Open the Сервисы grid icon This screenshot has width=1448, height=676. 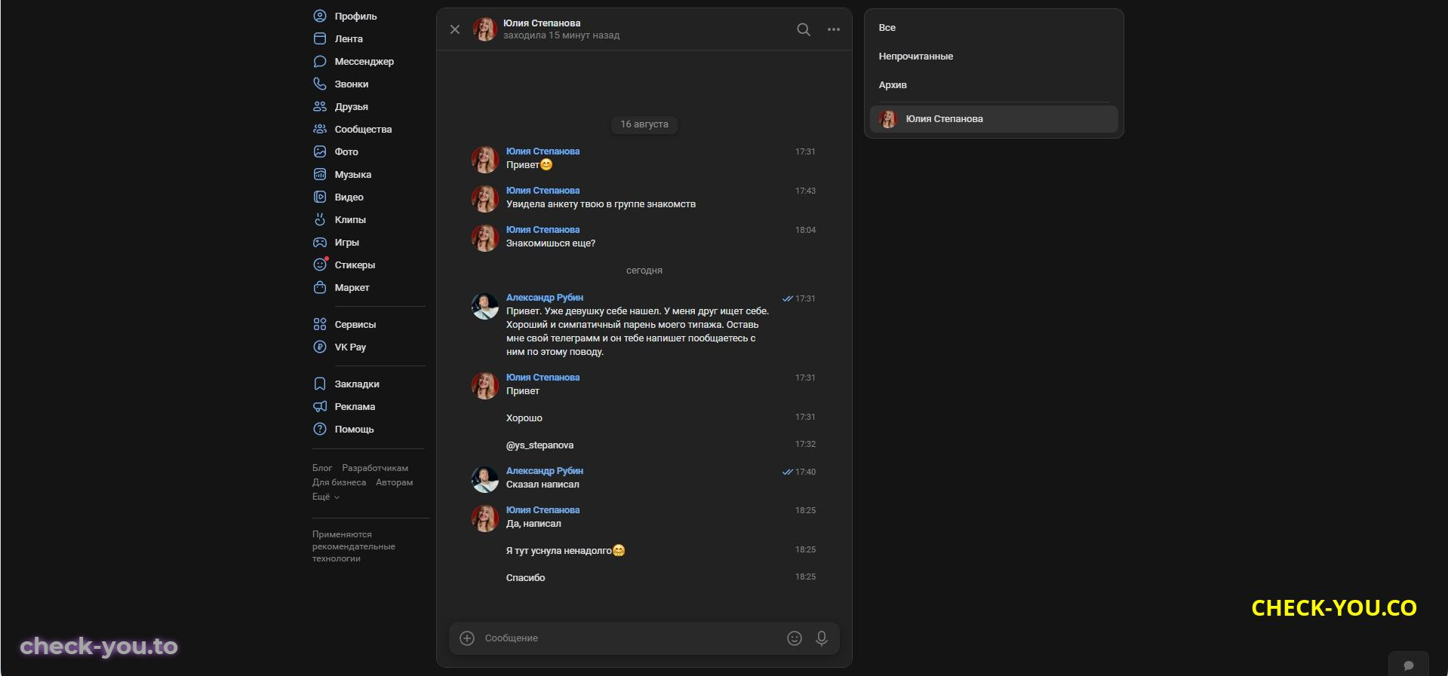(x=320, y=324)
